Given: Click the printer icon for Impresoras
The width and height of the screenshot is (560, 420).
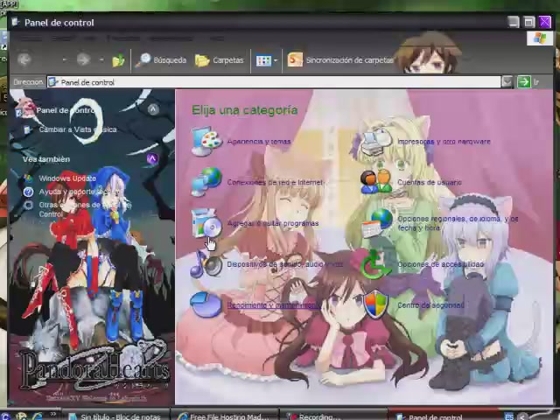Looking at the screenshot, I should 376,142.
